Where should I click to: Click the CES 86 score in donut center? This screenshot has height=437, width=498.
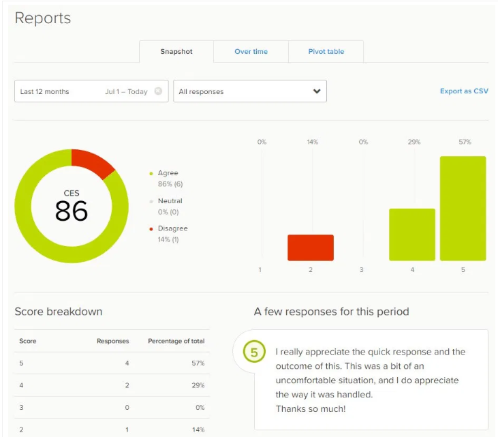(x=72, y=207)
